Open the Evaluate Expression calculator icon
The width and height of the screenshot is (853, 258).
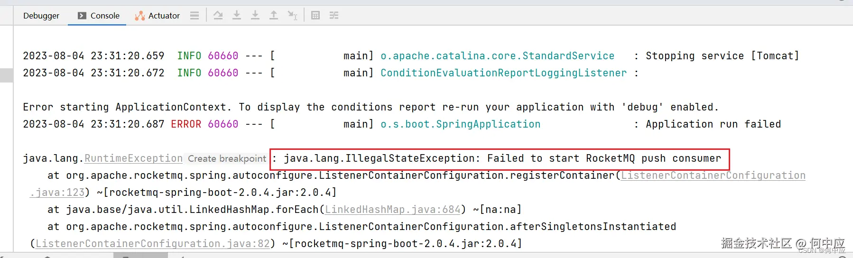click(x=315, y=16)
